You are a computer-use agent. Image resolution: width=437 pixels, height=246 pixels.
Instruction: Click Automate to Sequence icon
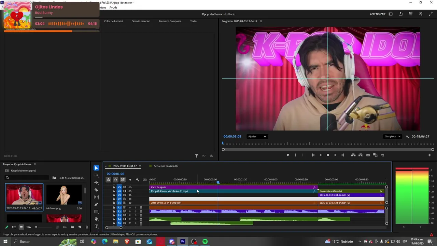(65, 227)
